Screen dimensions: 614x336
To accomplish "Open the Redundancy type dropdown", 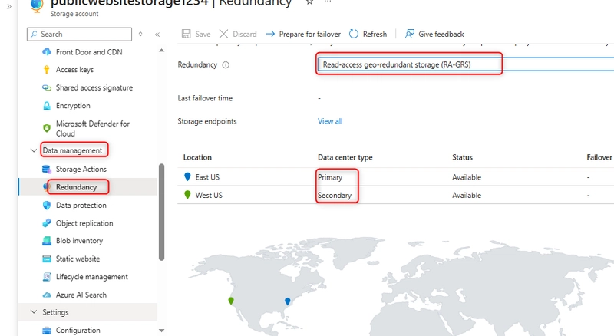I will click(x=466, y=64).
